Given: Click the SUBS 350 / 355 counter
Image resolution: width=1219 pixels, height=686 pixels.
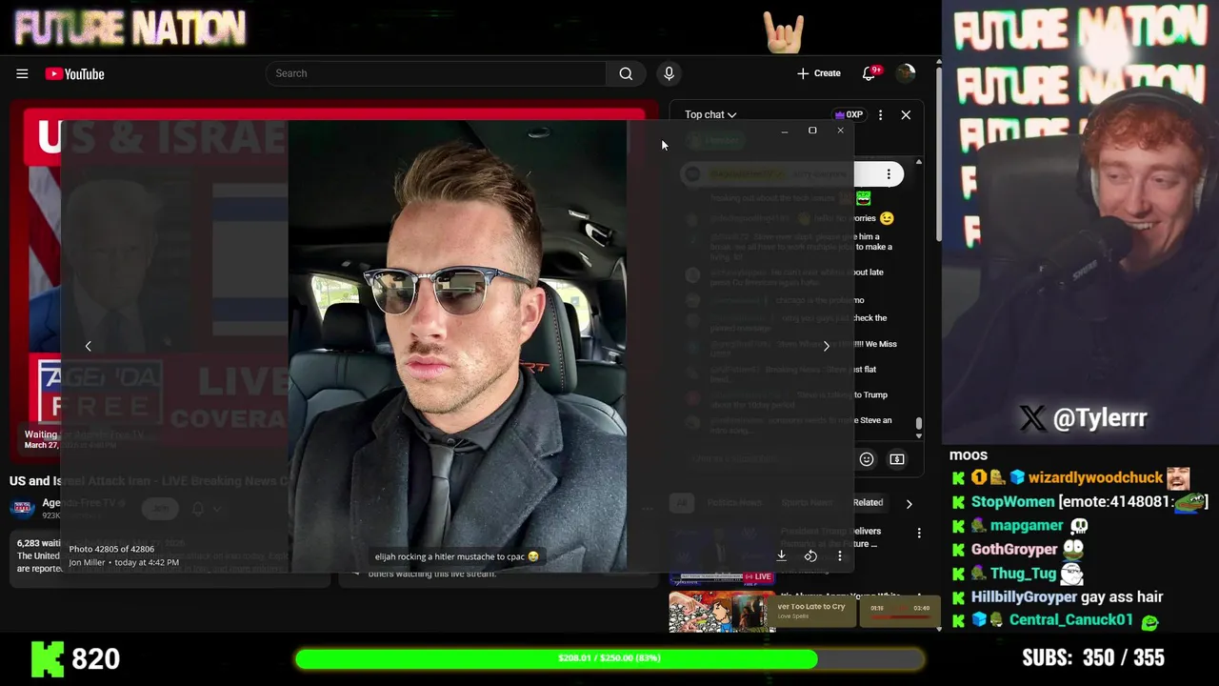Looking at the screenshot, I should pos(1093,657).
